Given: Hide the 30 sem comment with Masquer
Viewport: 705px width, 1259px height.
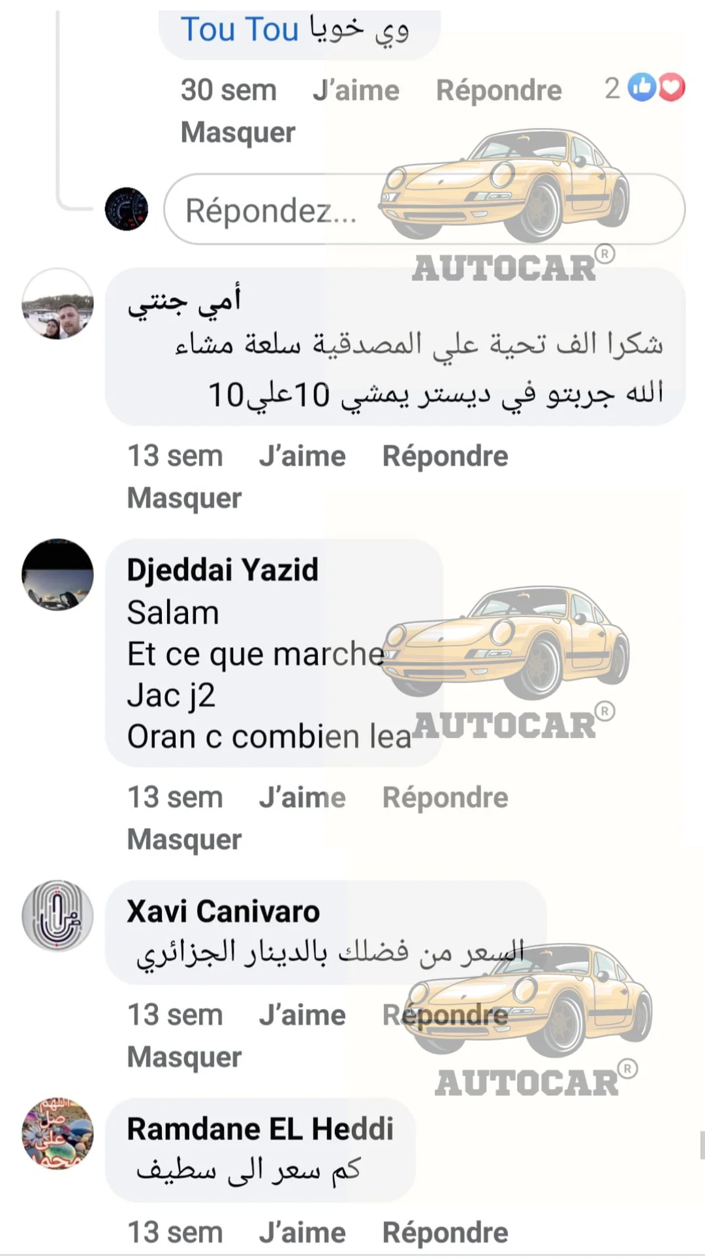Looking at the screenshot, I should [x=238, y=132].
